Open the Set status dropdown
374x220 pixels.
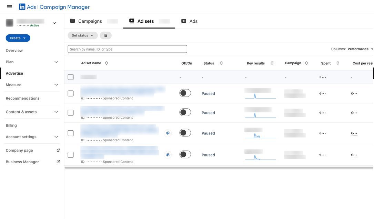(82, 35)
